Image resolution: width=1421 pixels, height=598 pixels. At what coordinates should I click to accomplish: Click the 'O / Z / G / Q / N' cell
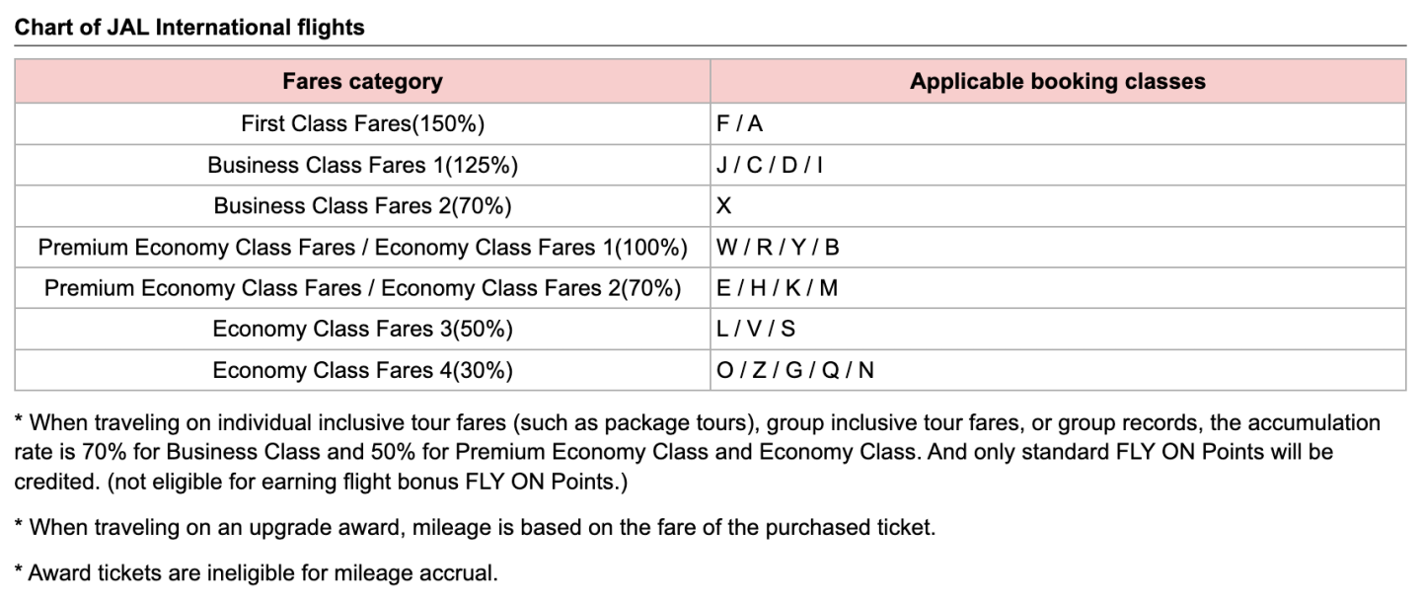pos(795,371)
